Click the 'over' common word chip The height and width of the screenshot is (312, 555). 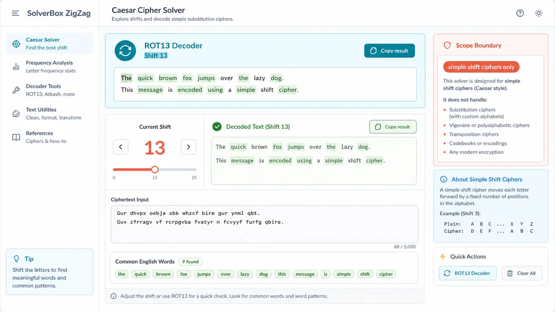tap(226, 274)
